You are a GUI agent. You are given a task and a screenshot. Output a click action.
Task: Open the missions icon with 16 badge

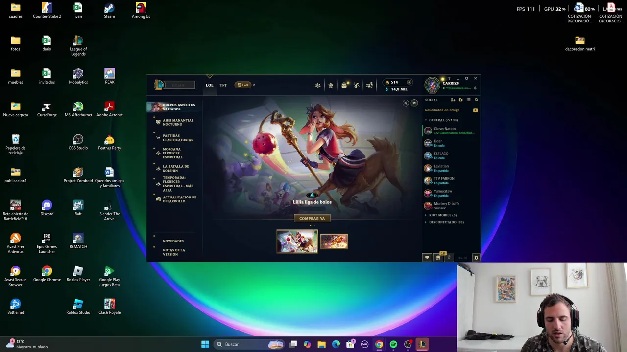tap(438, 257)
